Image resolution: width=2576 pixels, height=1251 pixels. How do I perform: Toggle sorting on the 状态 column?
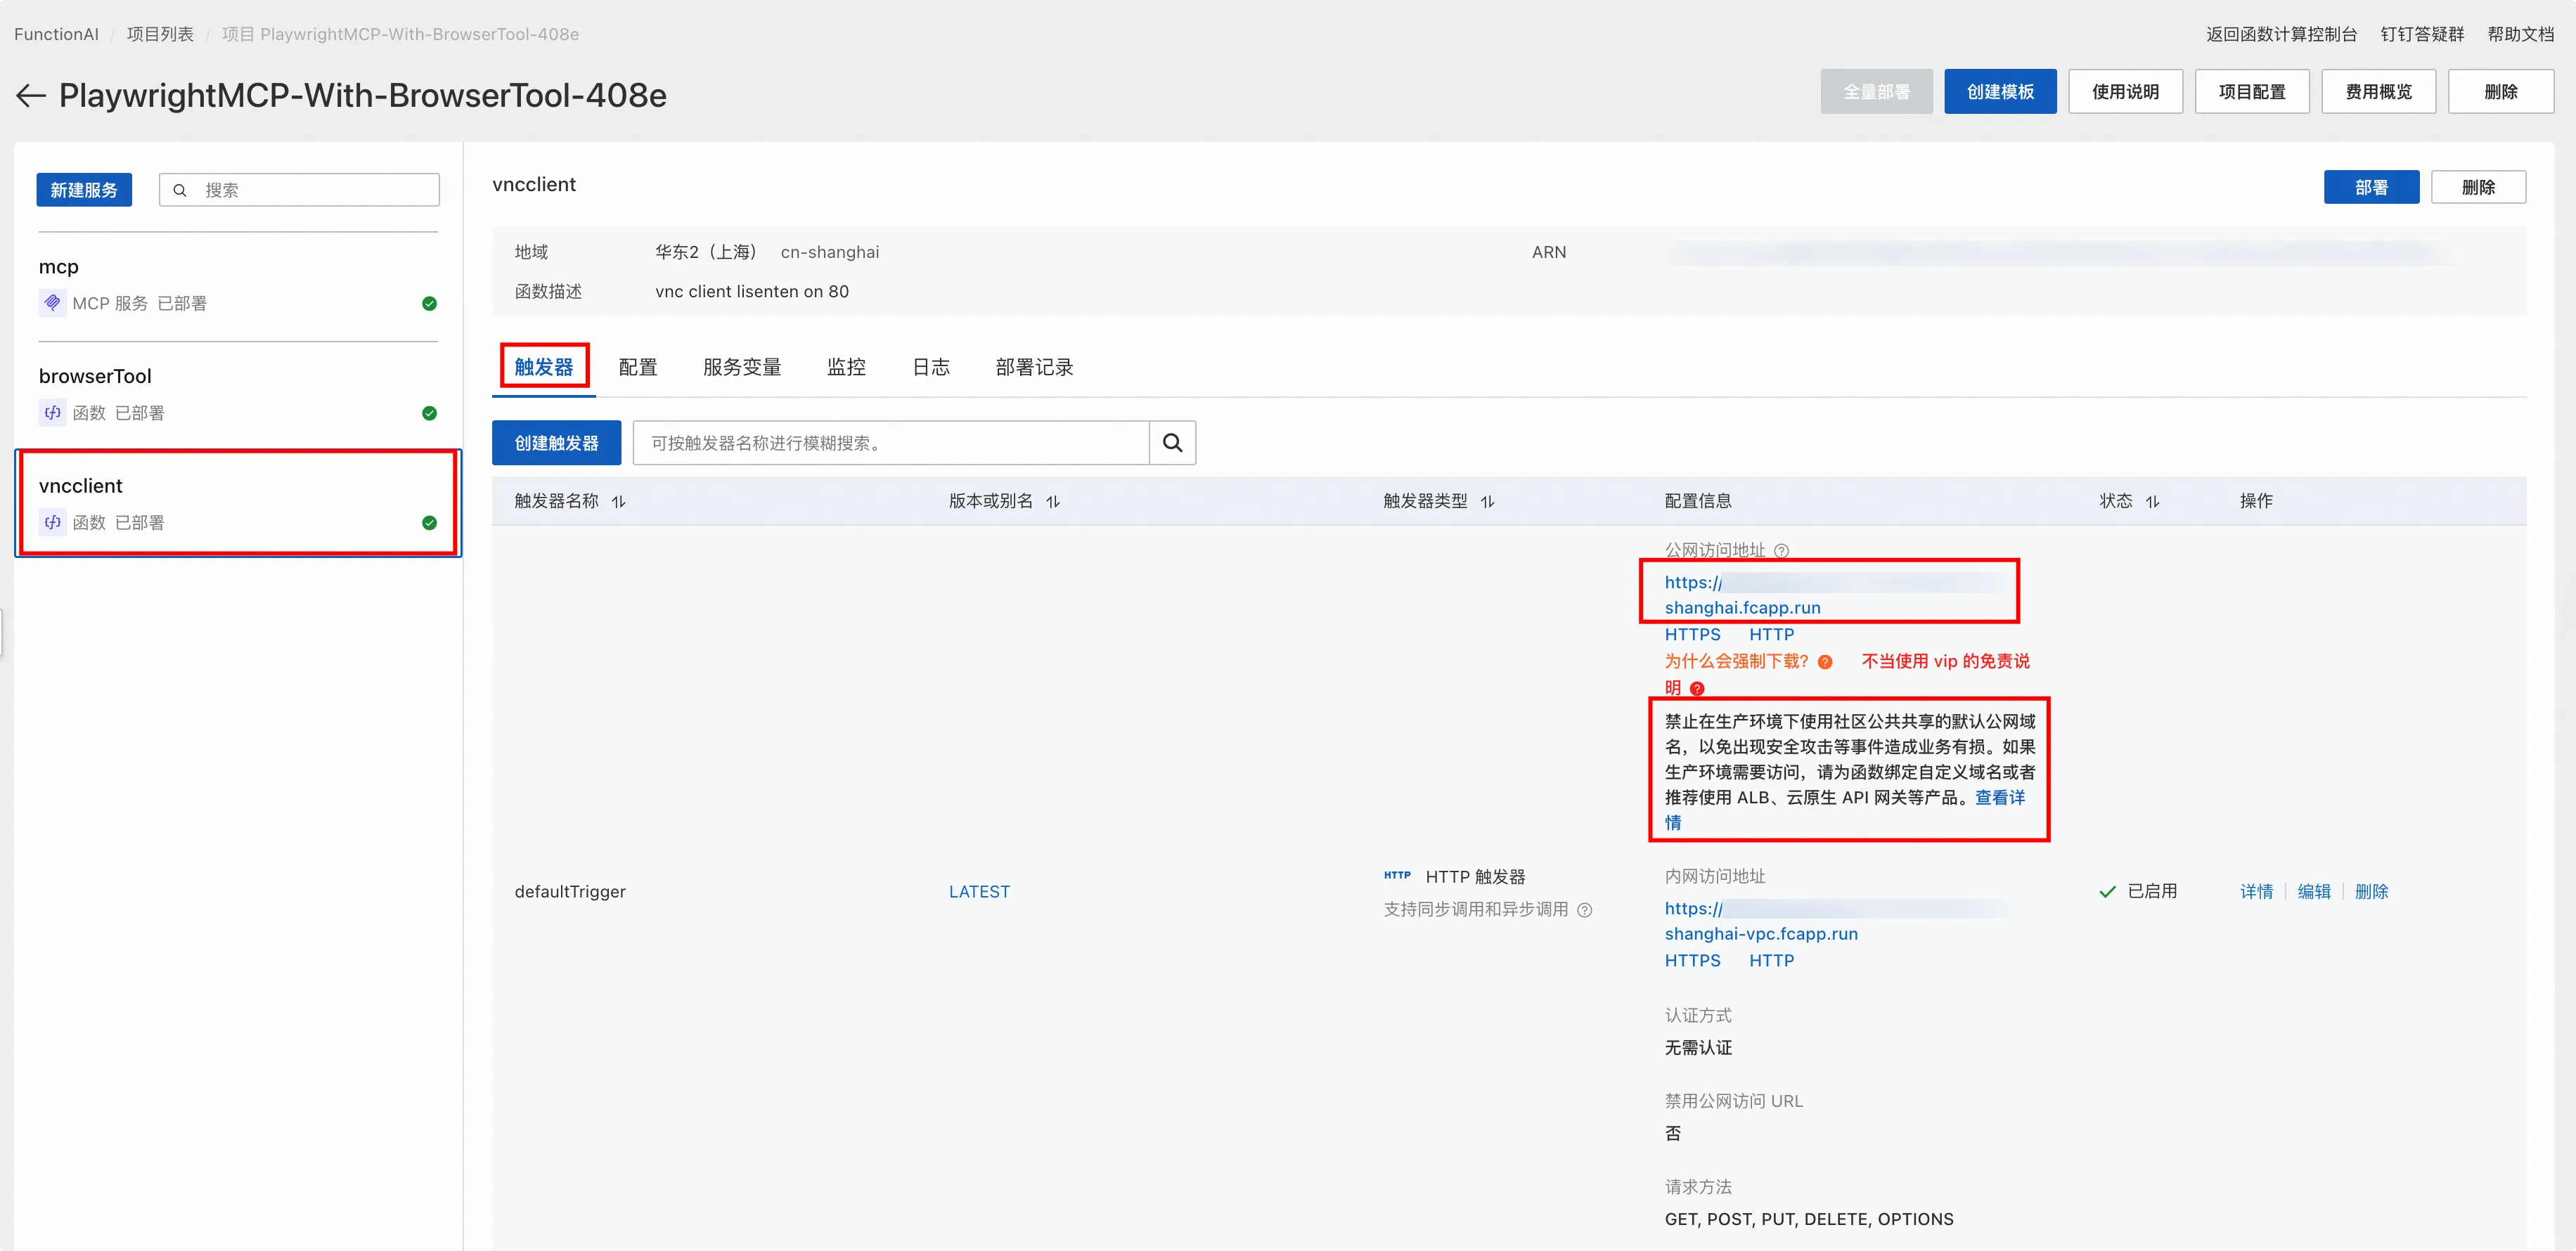click(2152, 501)
